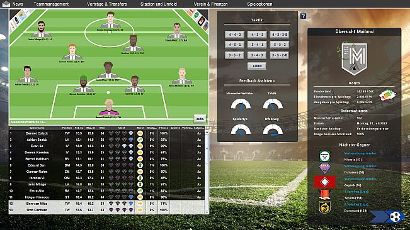Viewport: 410px width, 230px height.
Task: Select the OM midfielder figure on pitch
Action: pos(133,43)
